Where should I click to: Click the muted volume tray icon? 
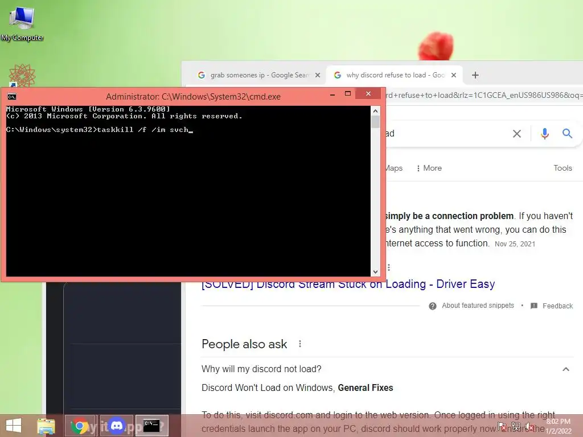click(529, 427)
